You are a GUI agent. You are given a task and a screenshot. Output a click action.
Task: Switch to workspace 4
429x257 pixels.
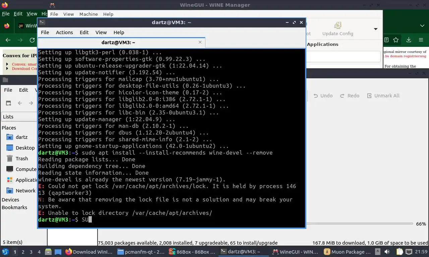(39, 252)
